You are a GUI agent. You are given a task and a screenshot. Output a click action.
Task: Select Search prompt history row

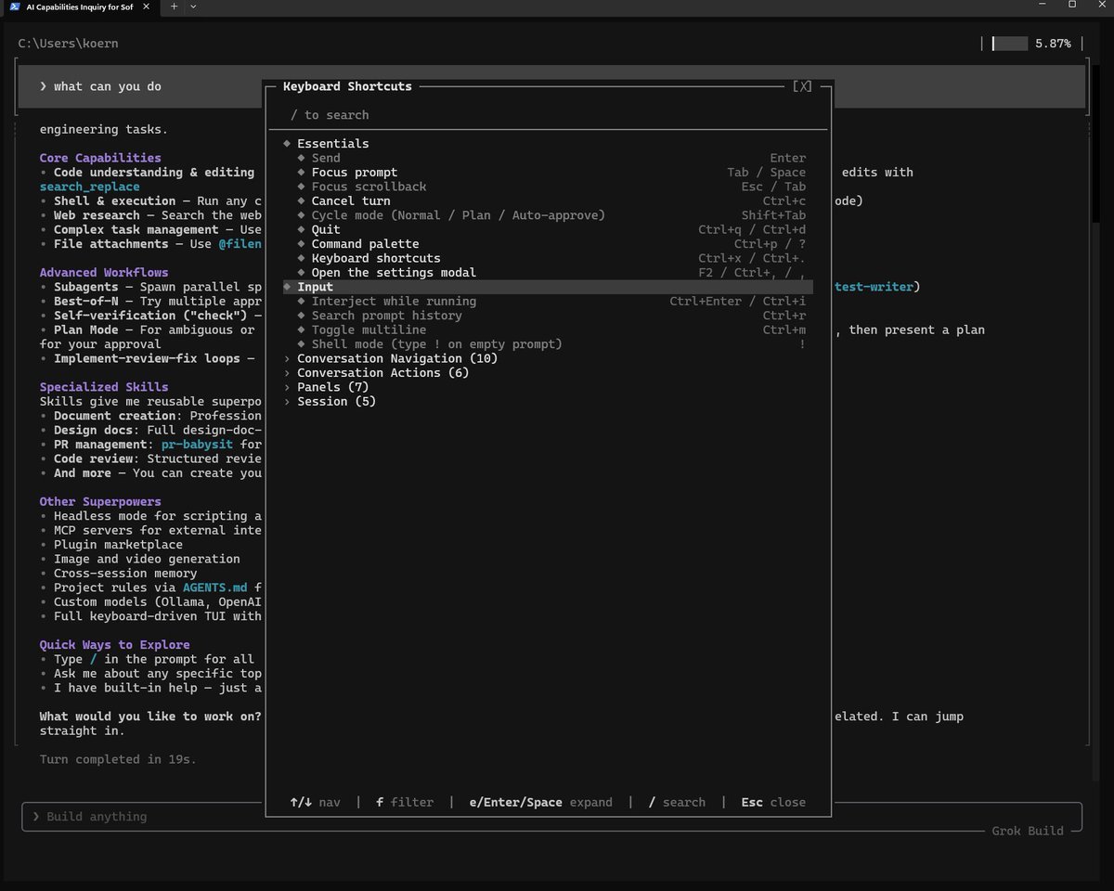[x=548, y=316]
